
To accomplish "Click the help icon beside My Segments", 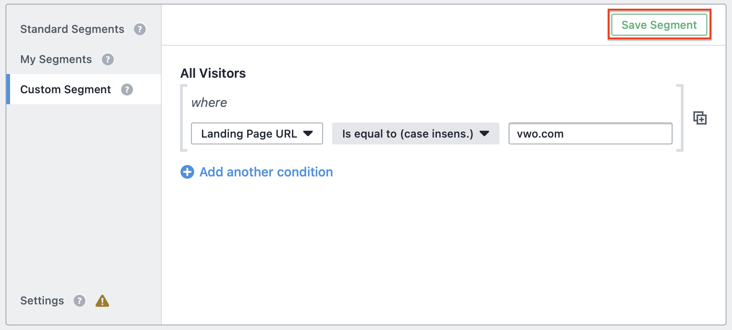I will [x=108, y=59].
